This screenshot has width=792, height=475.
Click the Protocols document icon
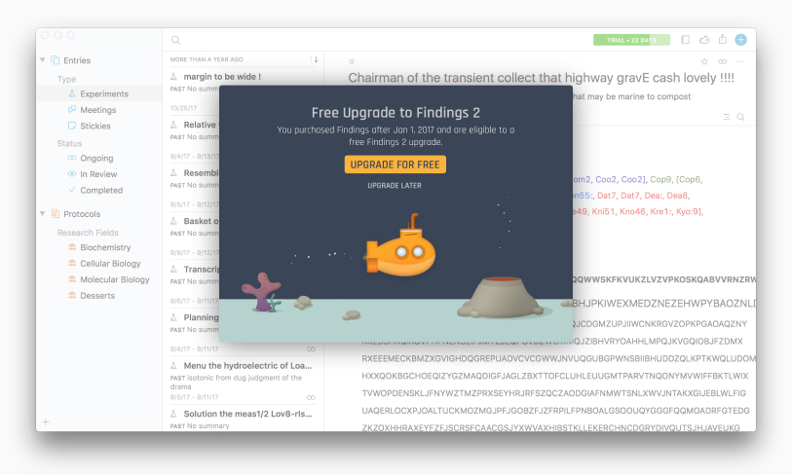56,213
